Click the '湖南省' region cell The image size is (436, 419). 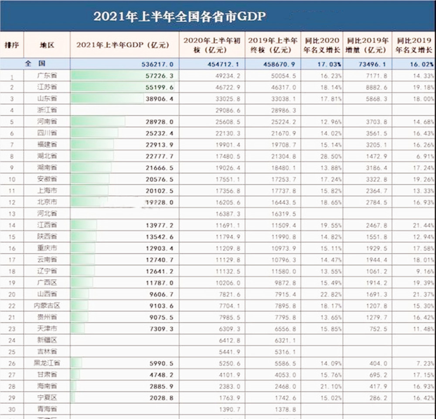pyautogui.click(x=47, y=167)
